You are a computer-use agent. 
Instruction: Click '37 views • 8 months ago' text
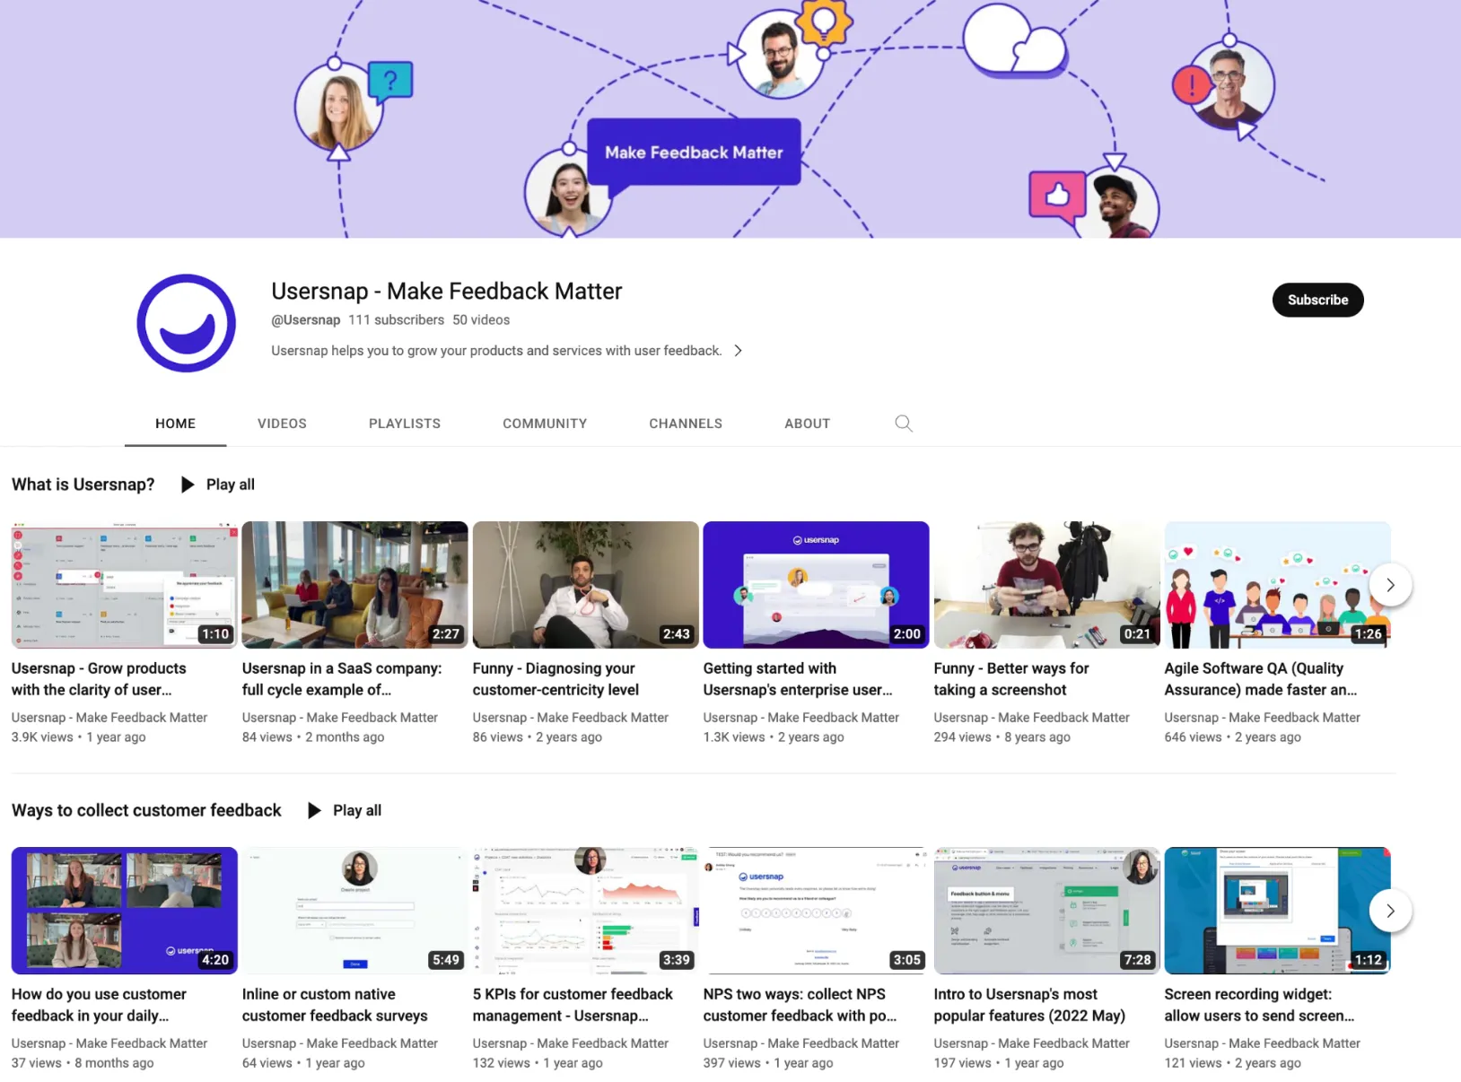pos(83,1063)
